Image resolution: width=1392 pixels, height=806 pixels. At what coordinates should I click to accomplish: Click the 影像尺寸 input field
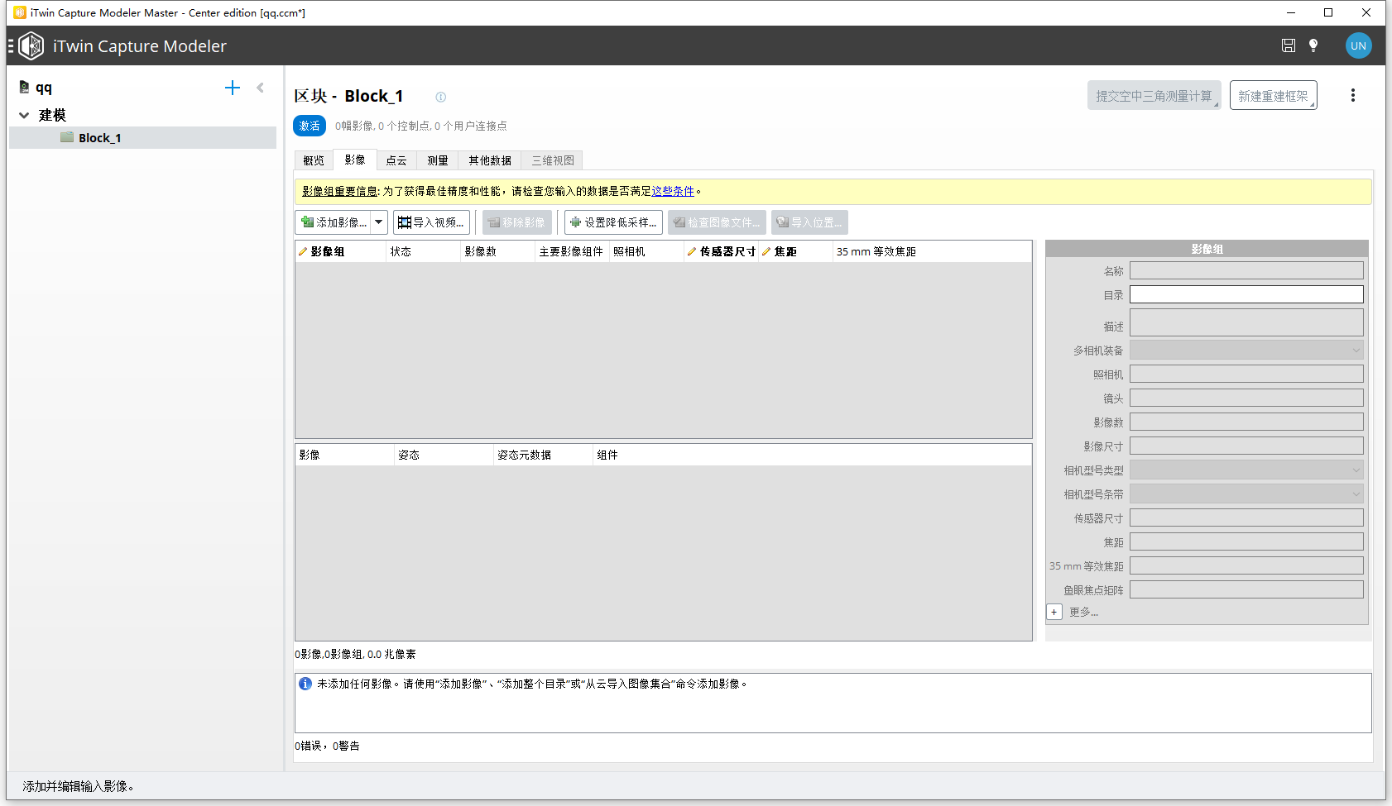click(1246, 446)
